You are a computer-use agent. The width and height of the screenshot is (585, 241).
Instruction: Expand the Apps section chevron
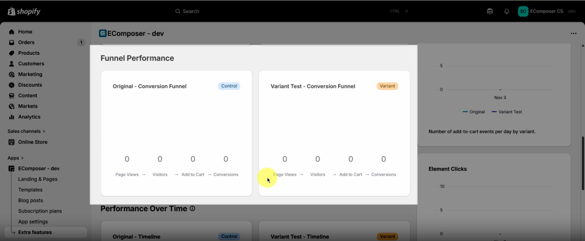(22, 158)
